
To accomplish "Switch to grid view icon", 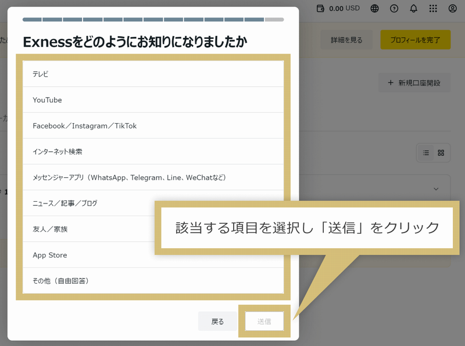I will (441, 153).
